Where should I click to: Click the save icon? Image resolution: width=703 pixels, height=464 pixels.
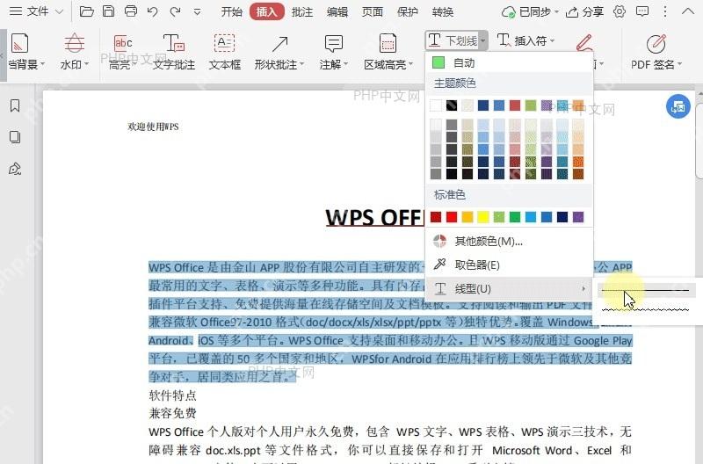click(108, 11)
